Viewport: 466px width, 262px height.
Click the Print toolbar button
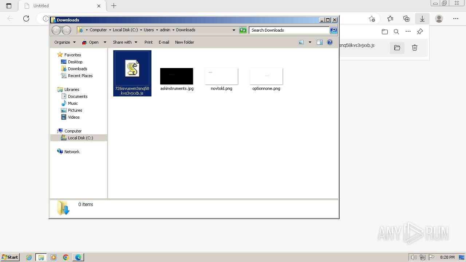point(149,42)
